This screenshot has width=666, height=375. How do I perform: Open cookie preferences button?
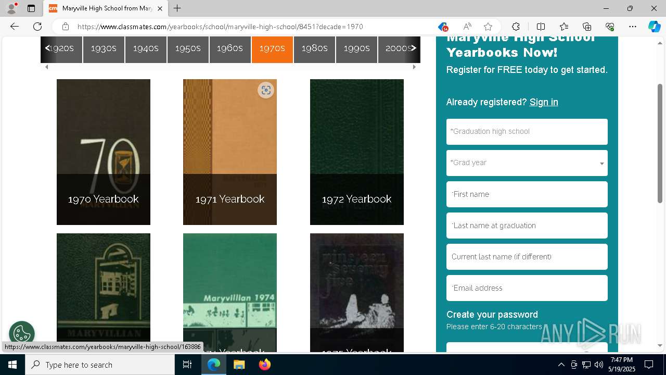(x=21, y=333)
